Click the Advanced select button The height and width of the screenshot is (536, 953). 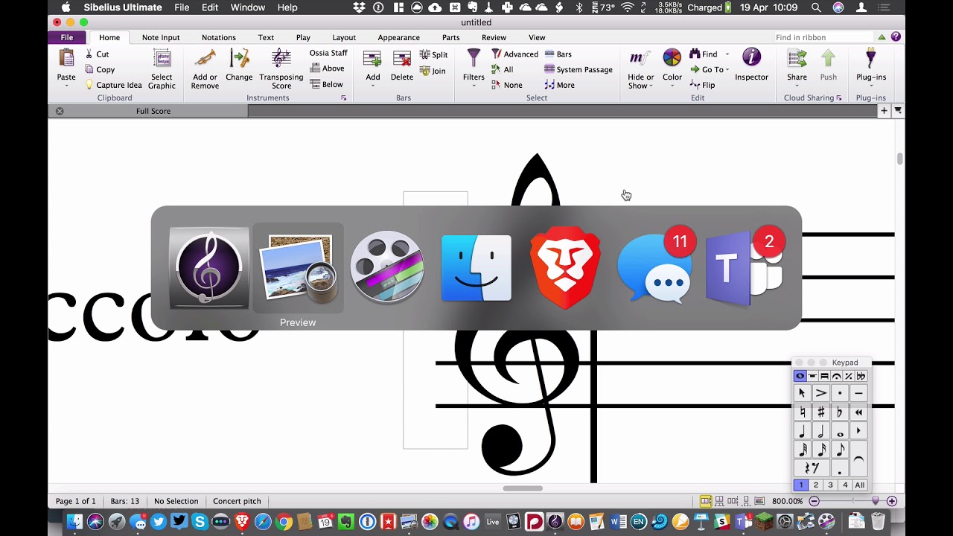point(515,54)
